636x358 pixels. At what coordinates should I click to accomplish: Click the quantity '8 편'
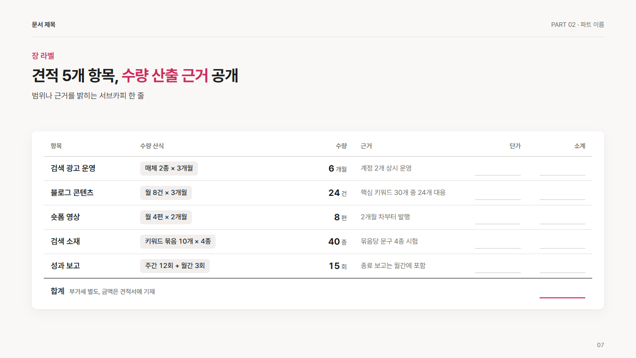coord(340,217)
